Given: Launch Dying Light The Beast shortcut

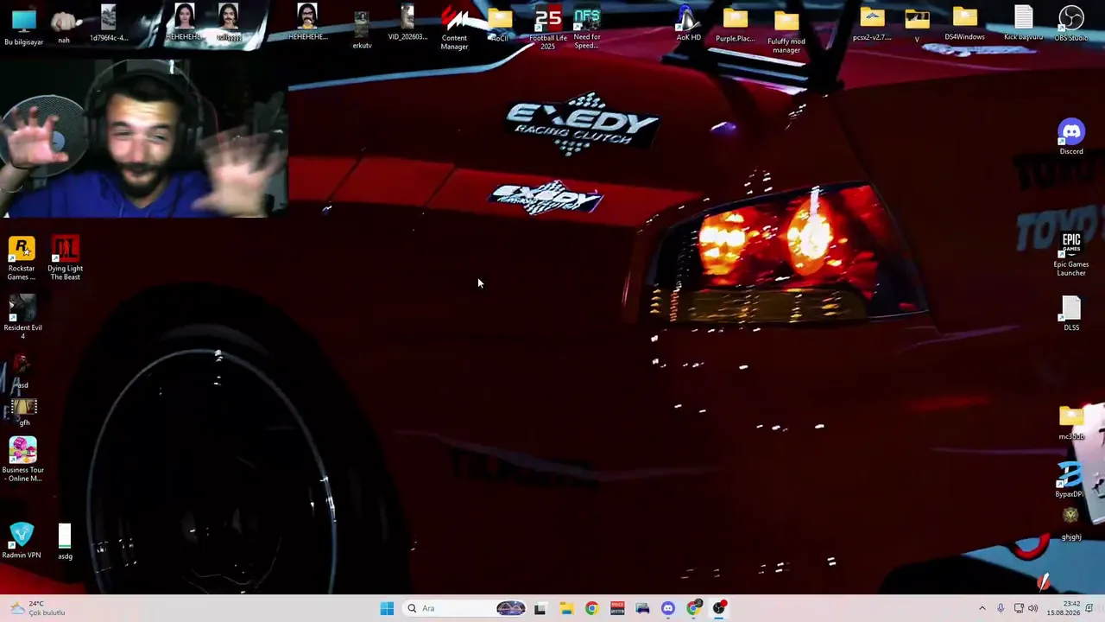Looking at the screenshot, I should coord(66,259).
